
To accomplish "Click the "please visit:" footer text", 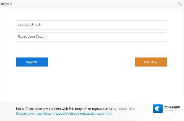I will 126,109.
